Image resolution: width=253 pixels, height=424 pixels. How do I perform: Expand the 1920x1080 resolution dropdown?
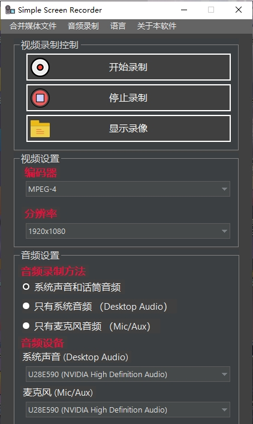[x=128, y=231]
